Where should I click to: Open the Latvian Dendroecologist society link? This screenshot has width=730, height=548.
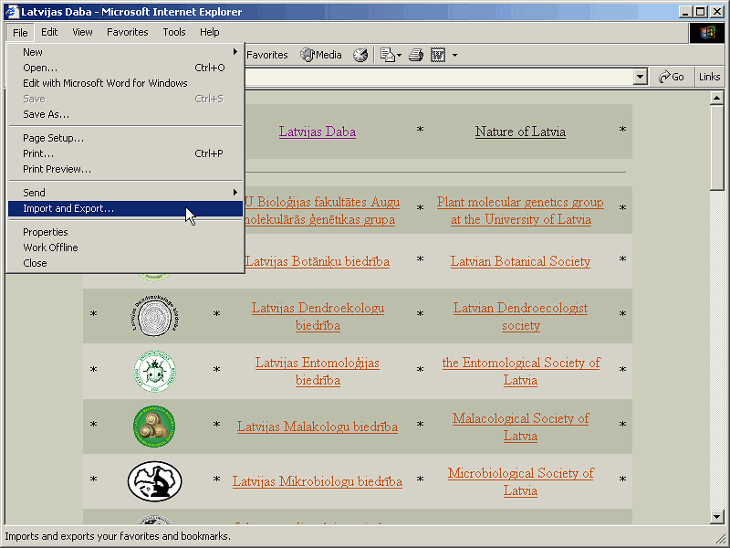(x=520, y=316)
